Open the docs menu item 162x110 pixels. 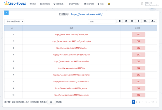pyautogui.click(x=101, y=4)
